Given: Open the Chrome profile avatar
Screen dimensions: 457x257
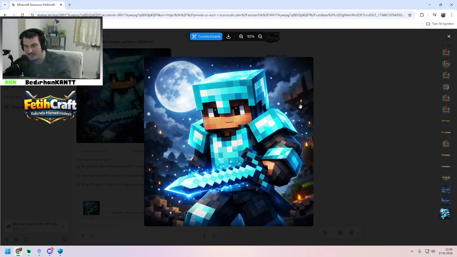Looking at the screenshot, I should 443,15.
